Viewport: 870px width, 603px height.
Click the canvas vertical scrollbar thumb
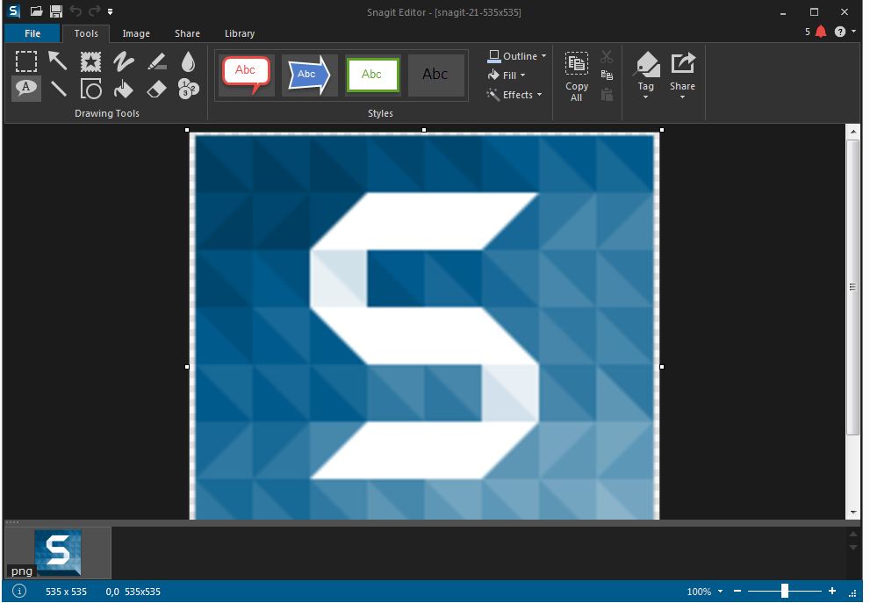click(x=852, y=287)
